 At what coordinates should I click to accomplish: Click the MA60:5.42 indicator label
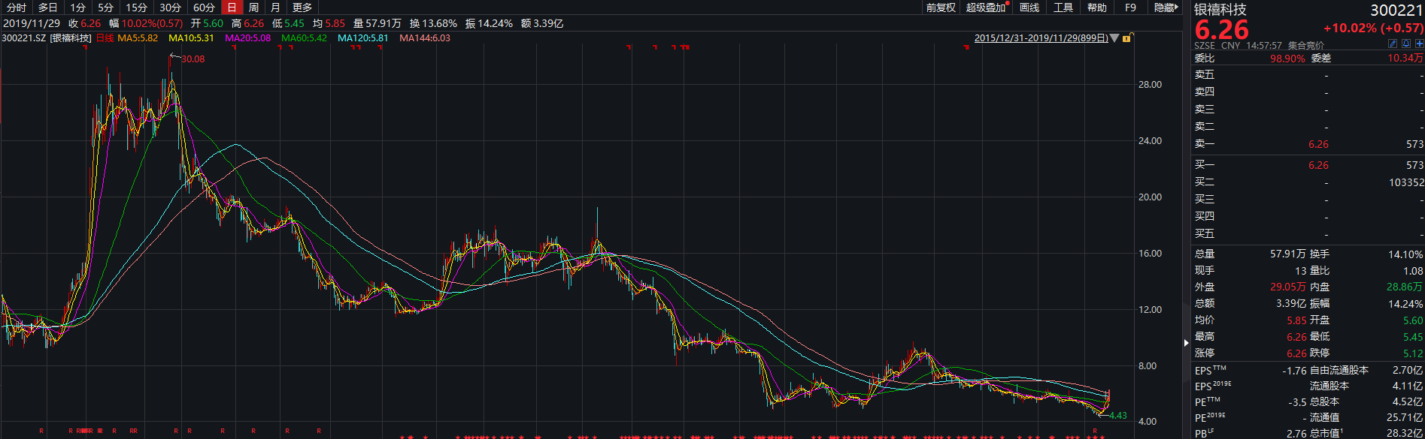[304, 38]
